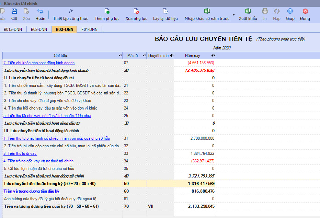Click Thuyết minh cell VII
This screenshot has width=320, height=218.
coord(151,206)
